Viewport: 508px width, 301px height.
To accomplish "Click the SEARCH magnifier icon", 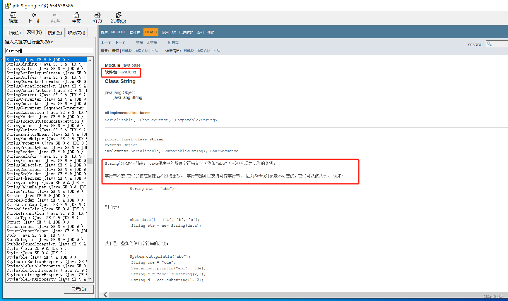I will click(489, 44).
